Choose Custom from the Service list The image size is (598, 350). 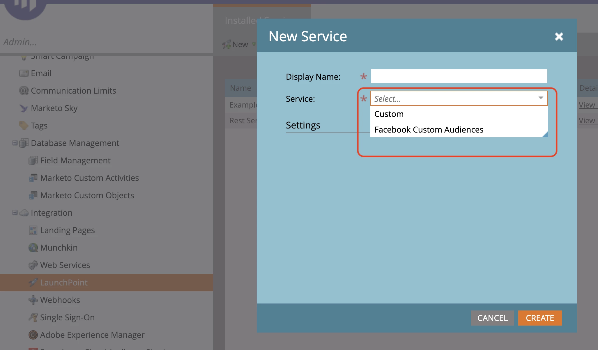click(389, 114)
